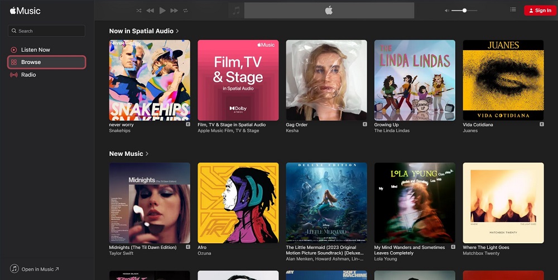Skip to previous track
558x280 pixels.
[x=150, y=11]
